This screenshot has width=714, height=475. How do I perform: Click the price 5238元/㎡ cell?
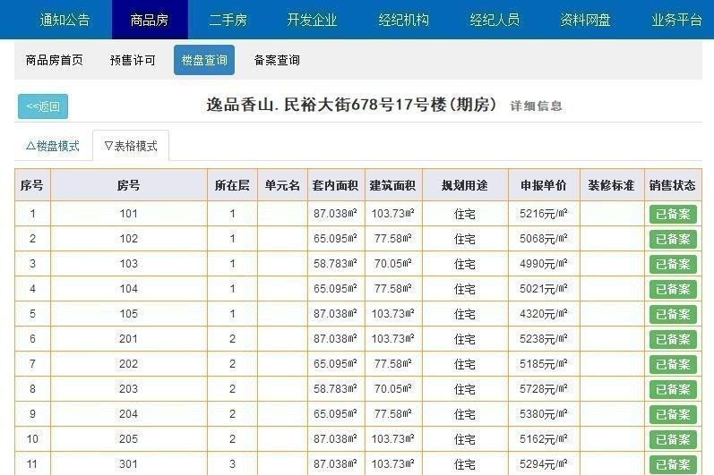tap(544, 339)
